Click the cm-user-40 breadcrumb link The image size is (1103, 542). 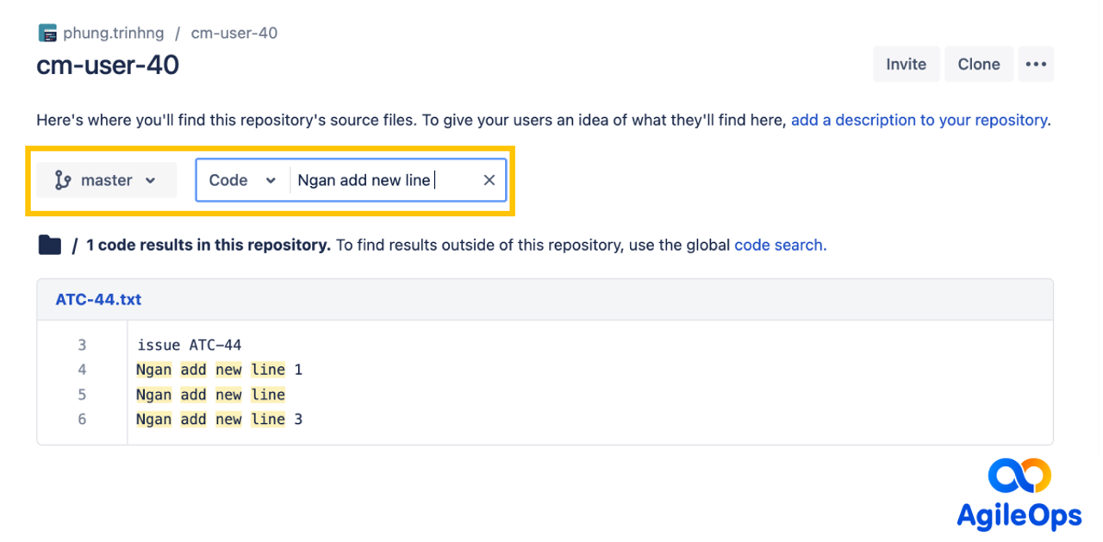pos(234,34)
